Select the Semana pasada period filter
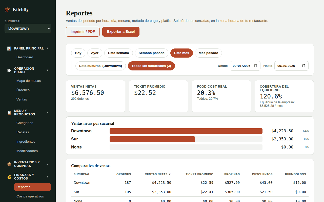This screenshot has height=202, width=324. [x=152, y=53]
